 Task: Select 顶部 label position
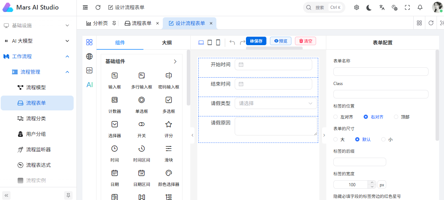[402, 117]
